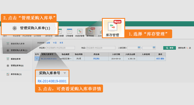Open the 供应商2 link in table
Image resolution: width=194 pixels, height=105 pixels.
(96, 59)
